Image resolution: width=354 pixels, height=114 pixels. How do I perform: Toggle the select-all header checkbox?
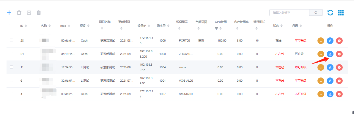(11, 26)
